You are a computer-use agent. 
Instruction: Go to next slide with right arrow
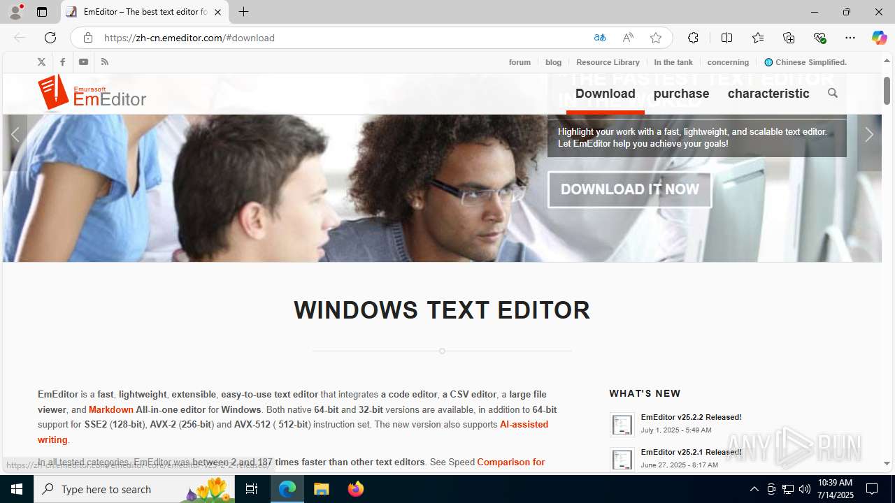869,135
